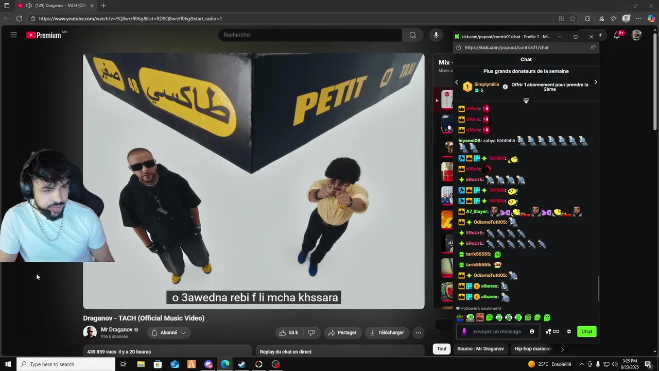Expand the video description with 439 859 vues
Viewport: 659px width, 371px height.
coord(167,351)
